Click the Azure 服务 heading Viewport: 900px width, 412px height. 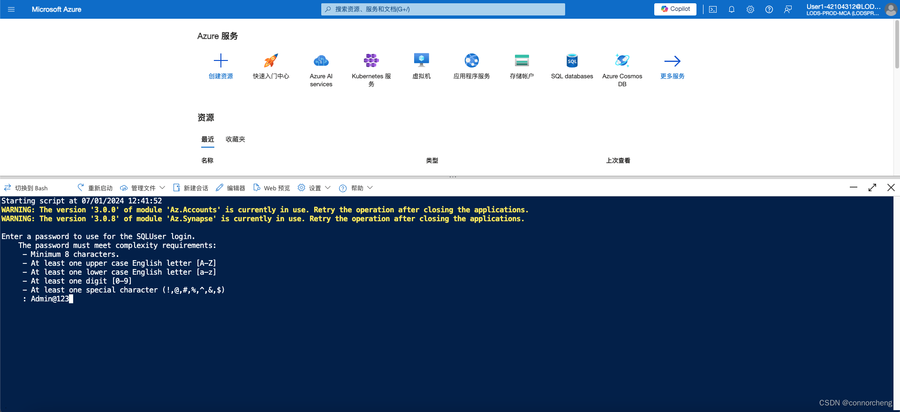[218, 36]
